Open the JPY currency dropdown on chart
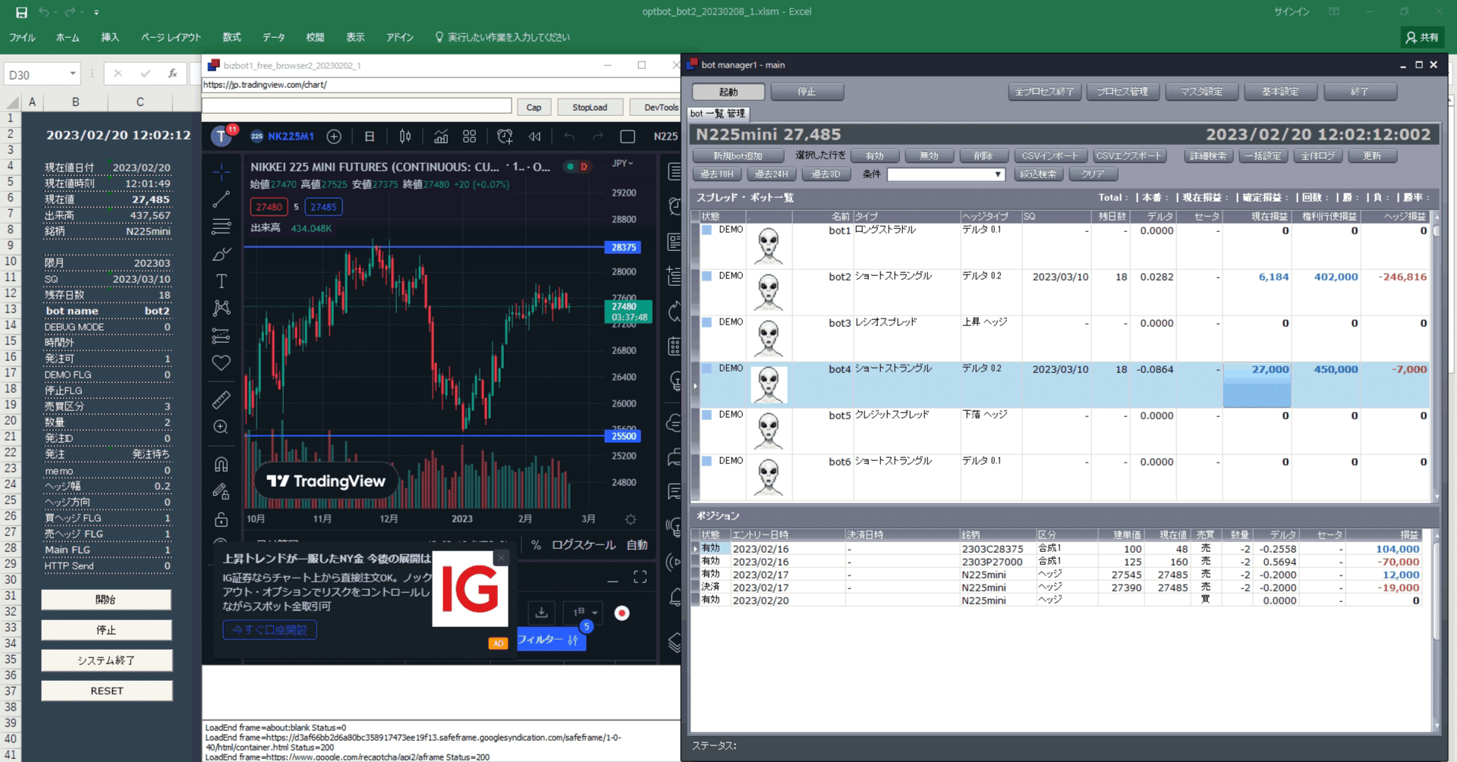Viewport: 1457px width, 762px height. coord(623,164)
